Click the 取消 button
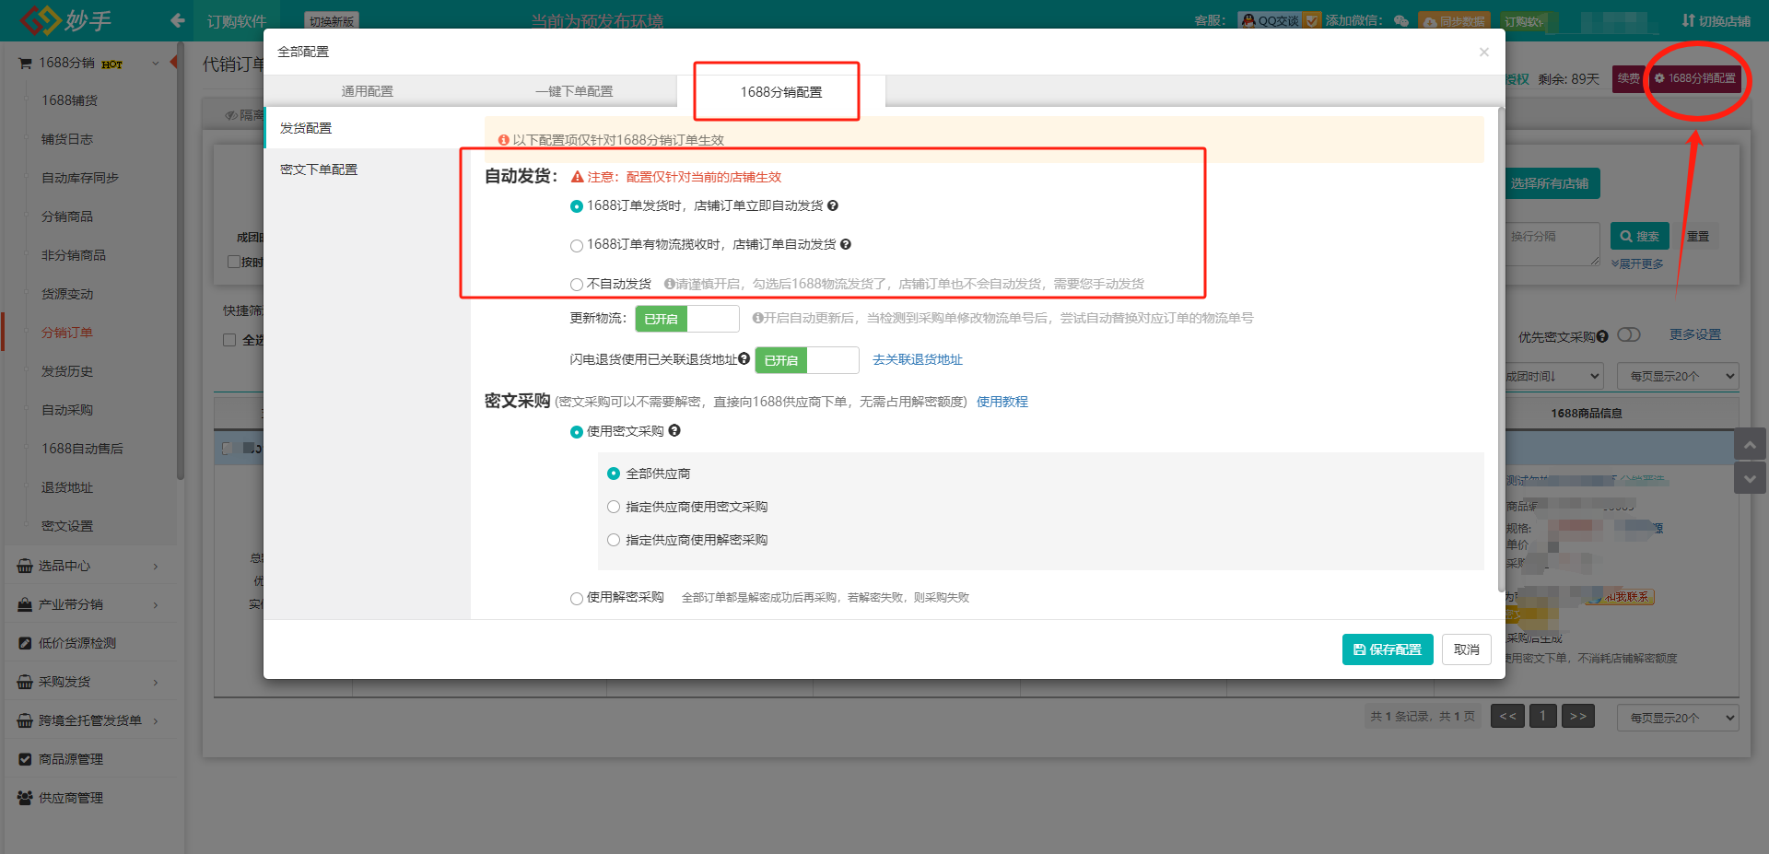Image resolution: width=1769 pixels, height=854 pixels. [x=1467, y=649]
